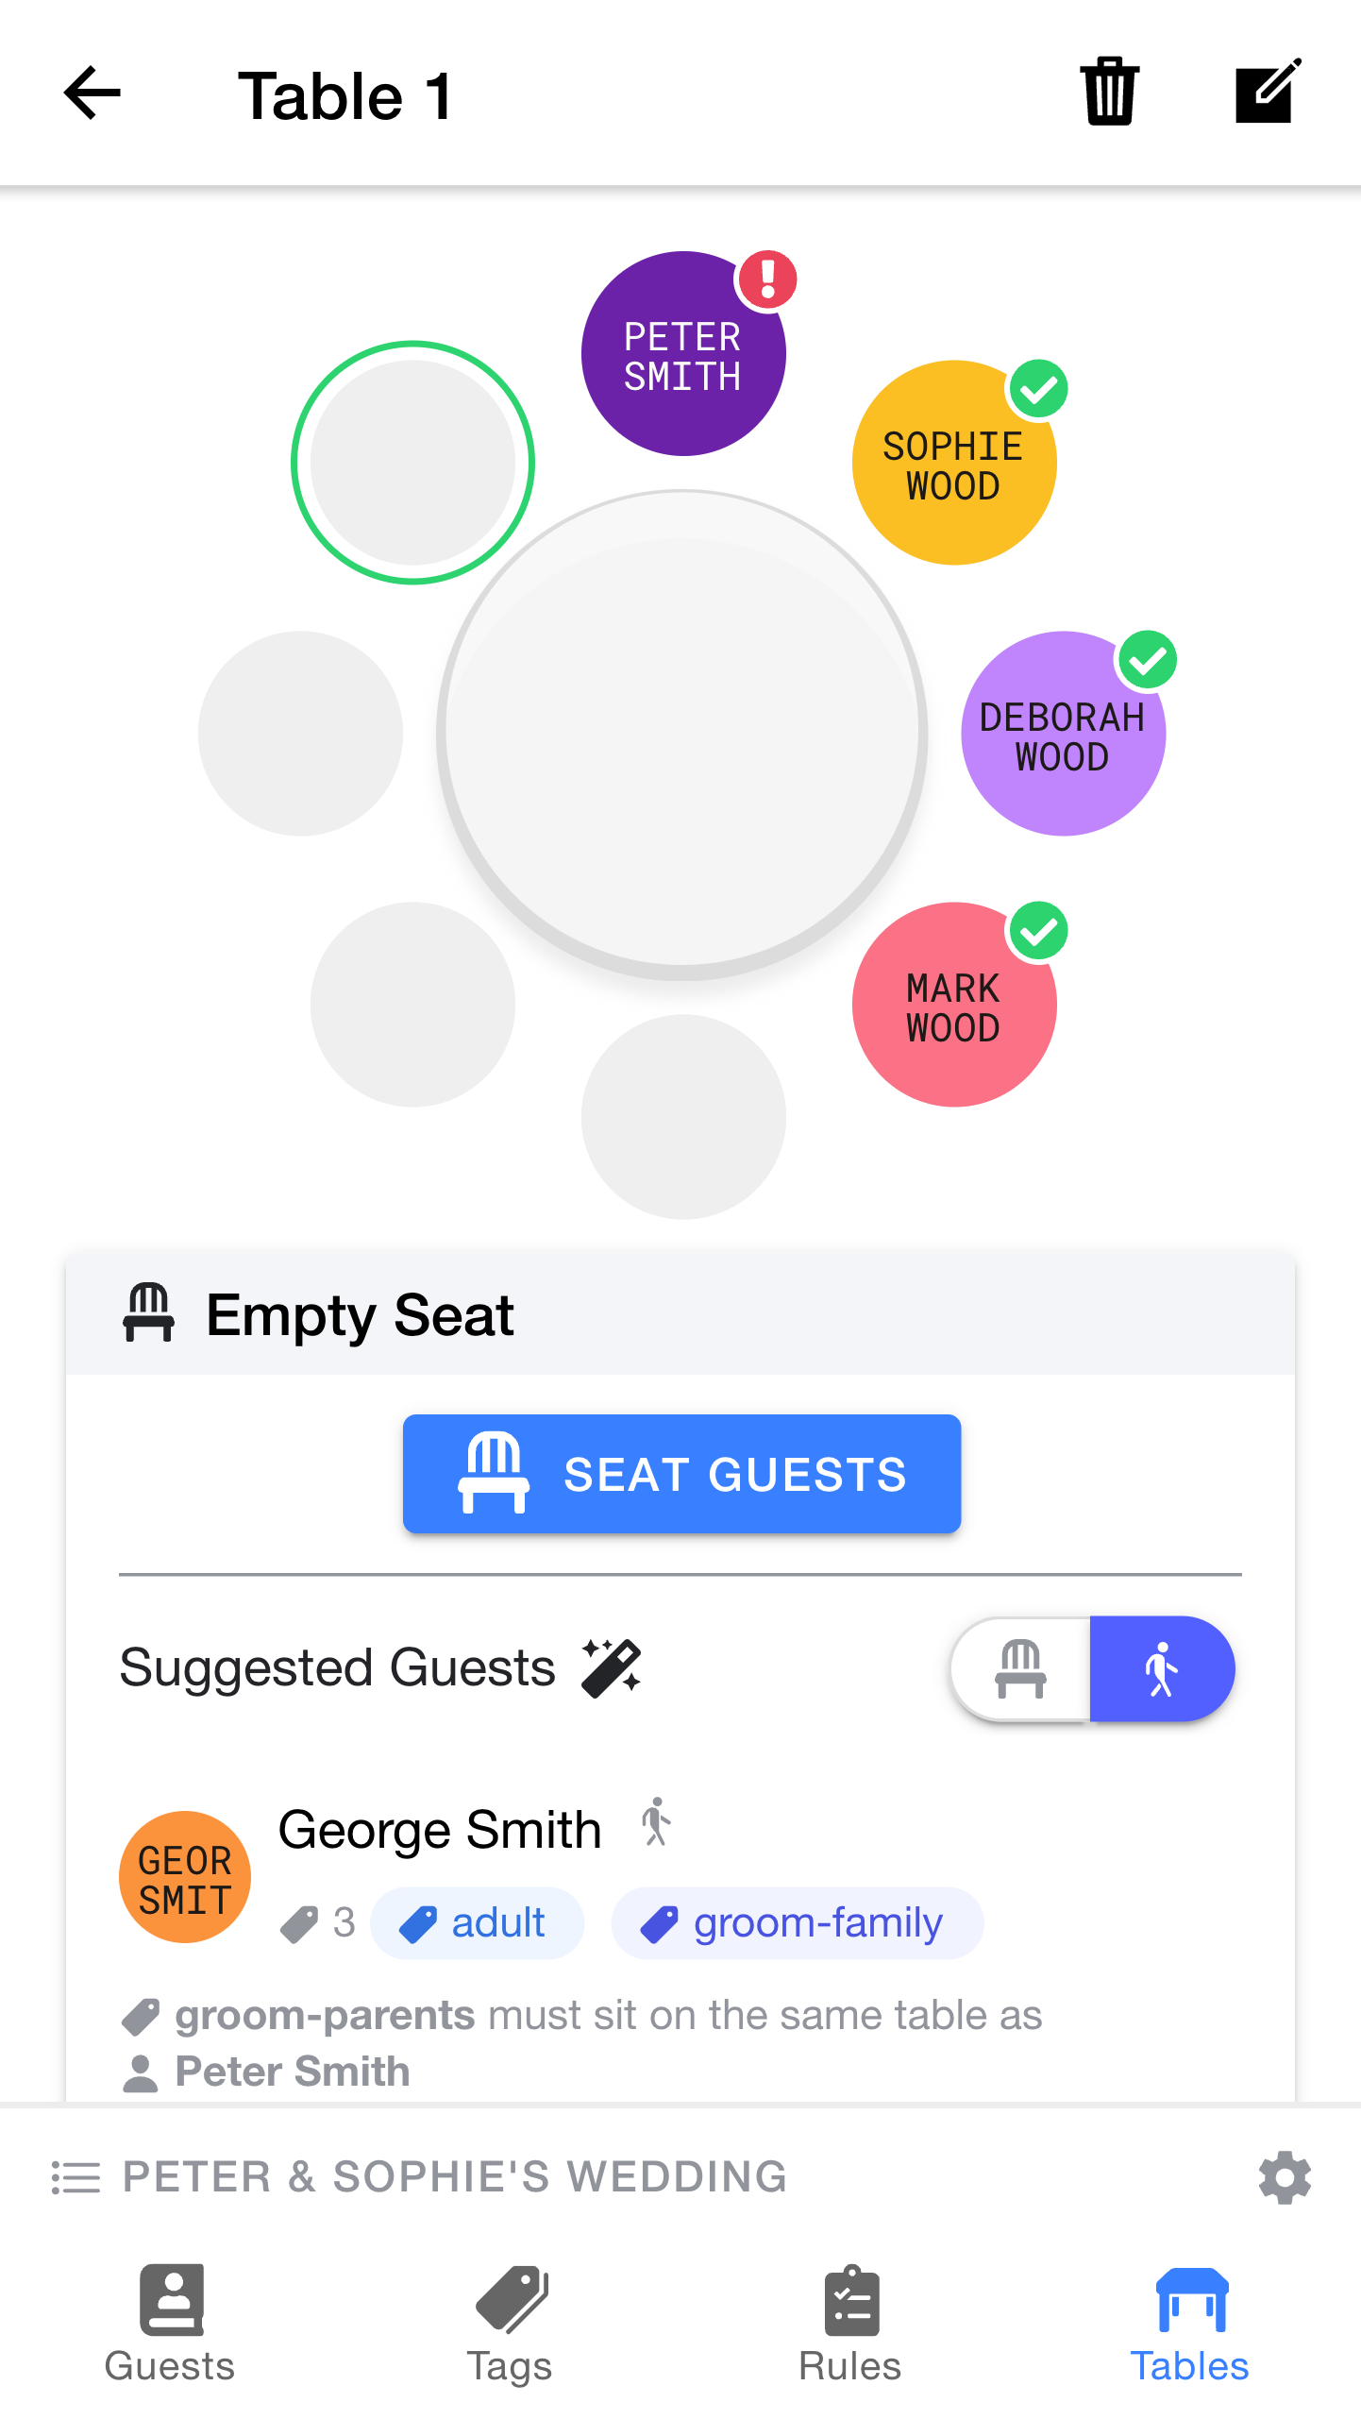
Task: Click the adult tag chip
Action: coord(478,1923)
